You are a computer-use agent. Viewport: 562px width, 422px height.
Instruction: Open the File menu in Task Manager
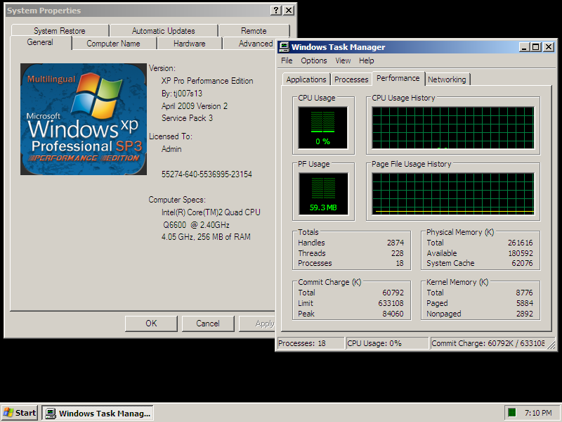click(287, 60)
